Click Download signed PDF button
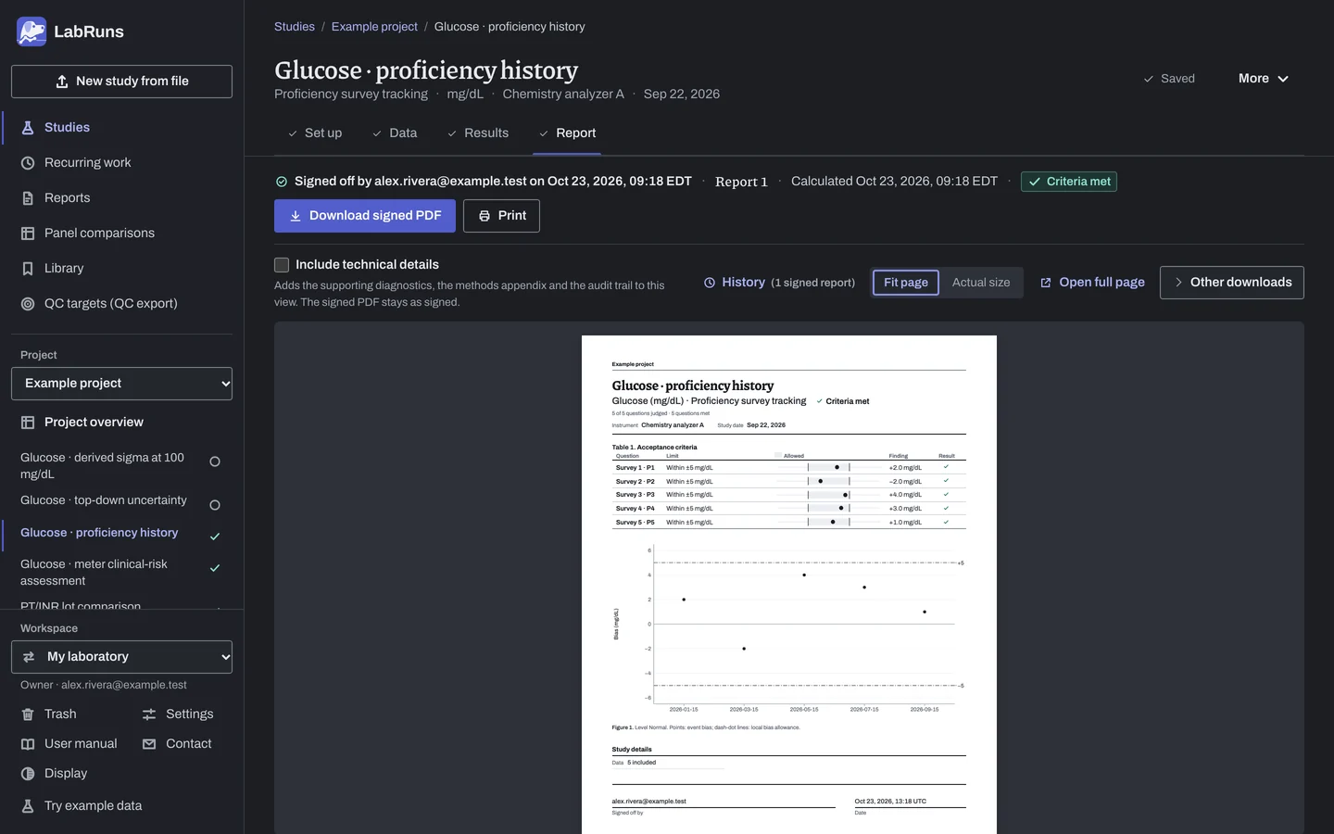 [365, 216]
